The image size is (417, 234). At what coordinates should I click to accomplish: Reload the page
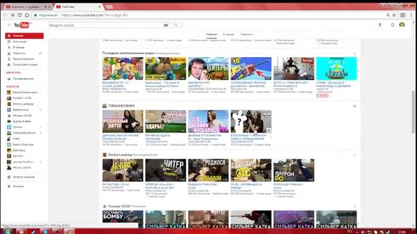[20, 15]
